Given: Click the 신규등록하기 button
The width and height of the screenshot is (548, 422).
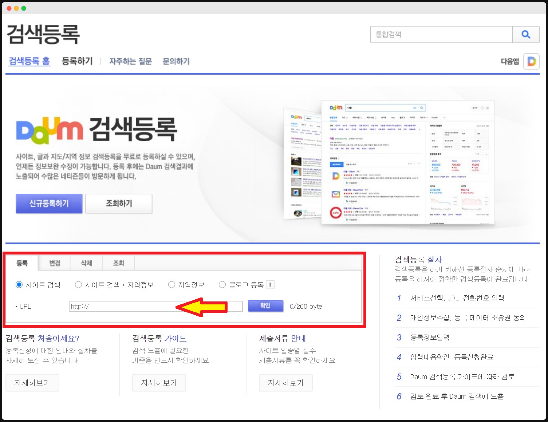Looking at the screenshot, I should coord(49,204).
